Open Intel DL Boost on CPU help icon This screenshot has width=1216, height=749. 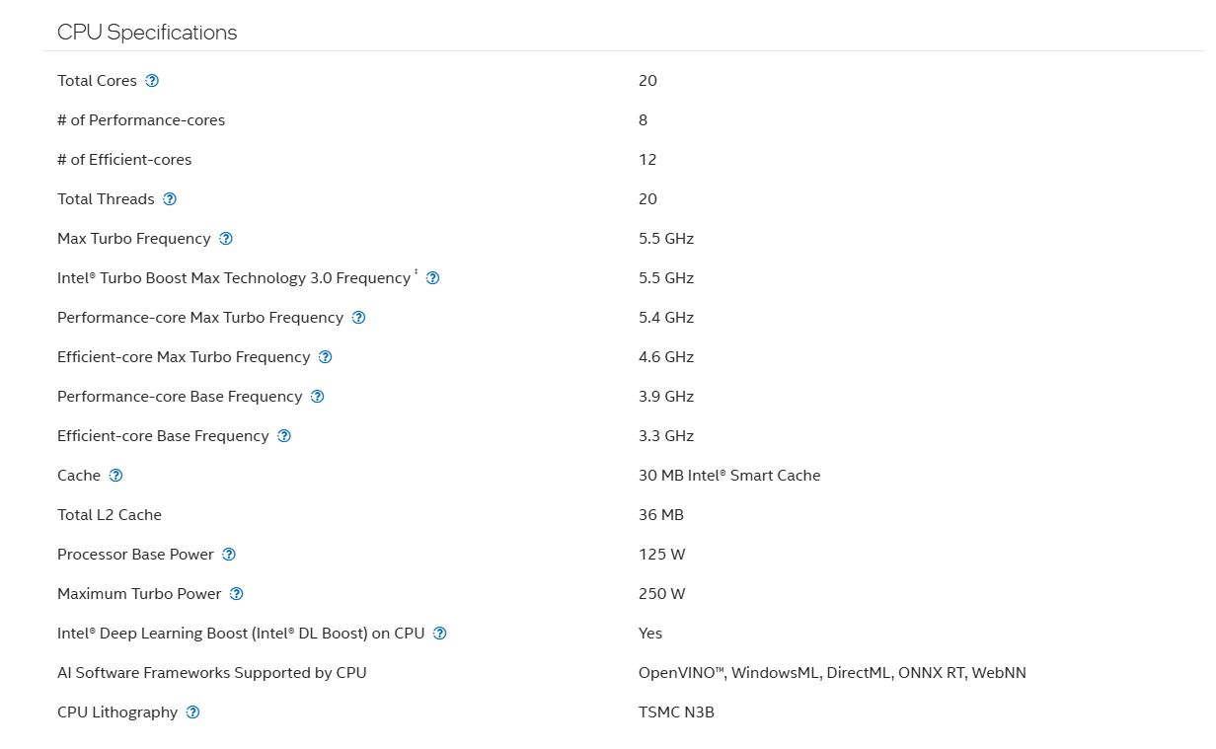[440, 634]
